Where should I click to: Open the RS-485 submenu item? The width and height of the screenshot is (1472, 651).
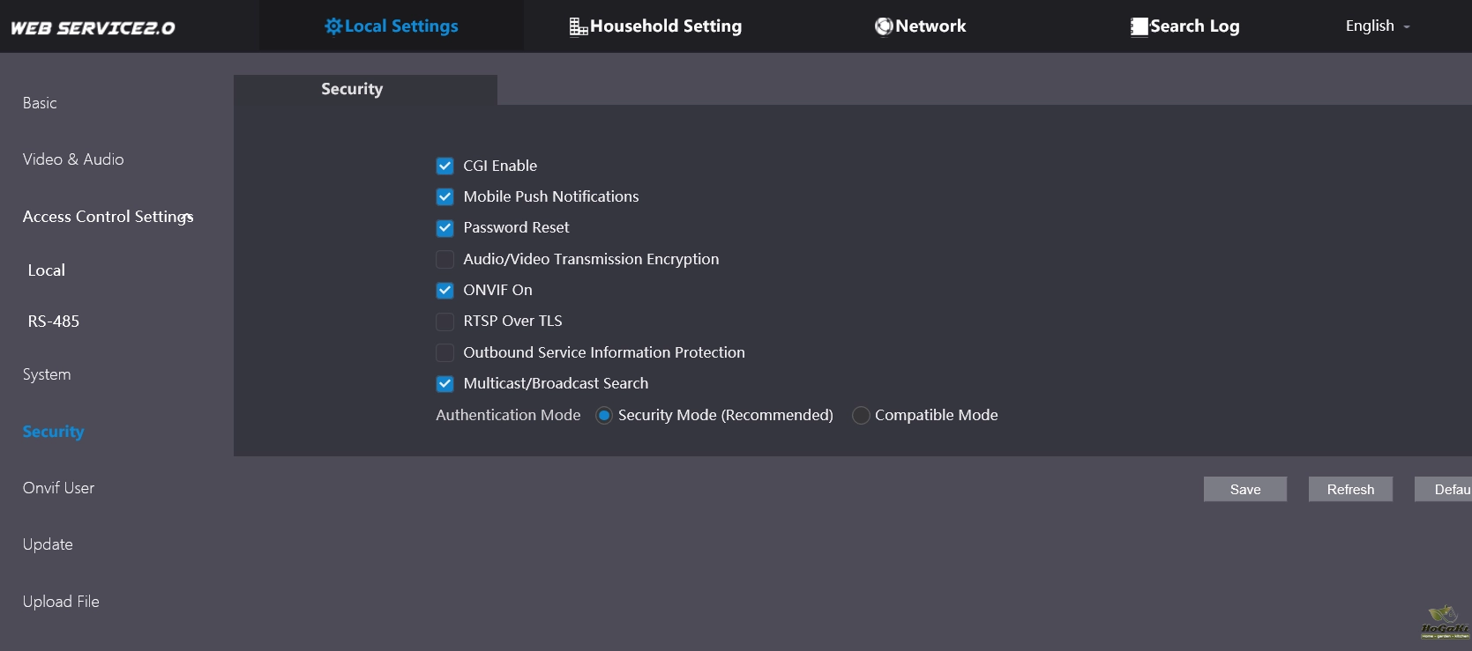pyautogui.click(x=54, y=322)
